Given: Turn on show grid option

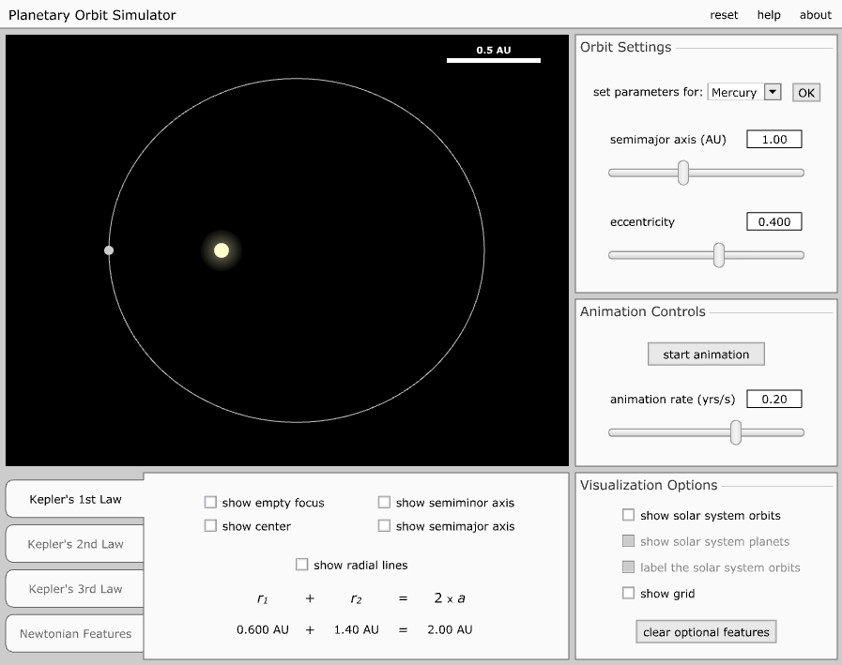Looking at the screenshot, I should click(629, 594).
